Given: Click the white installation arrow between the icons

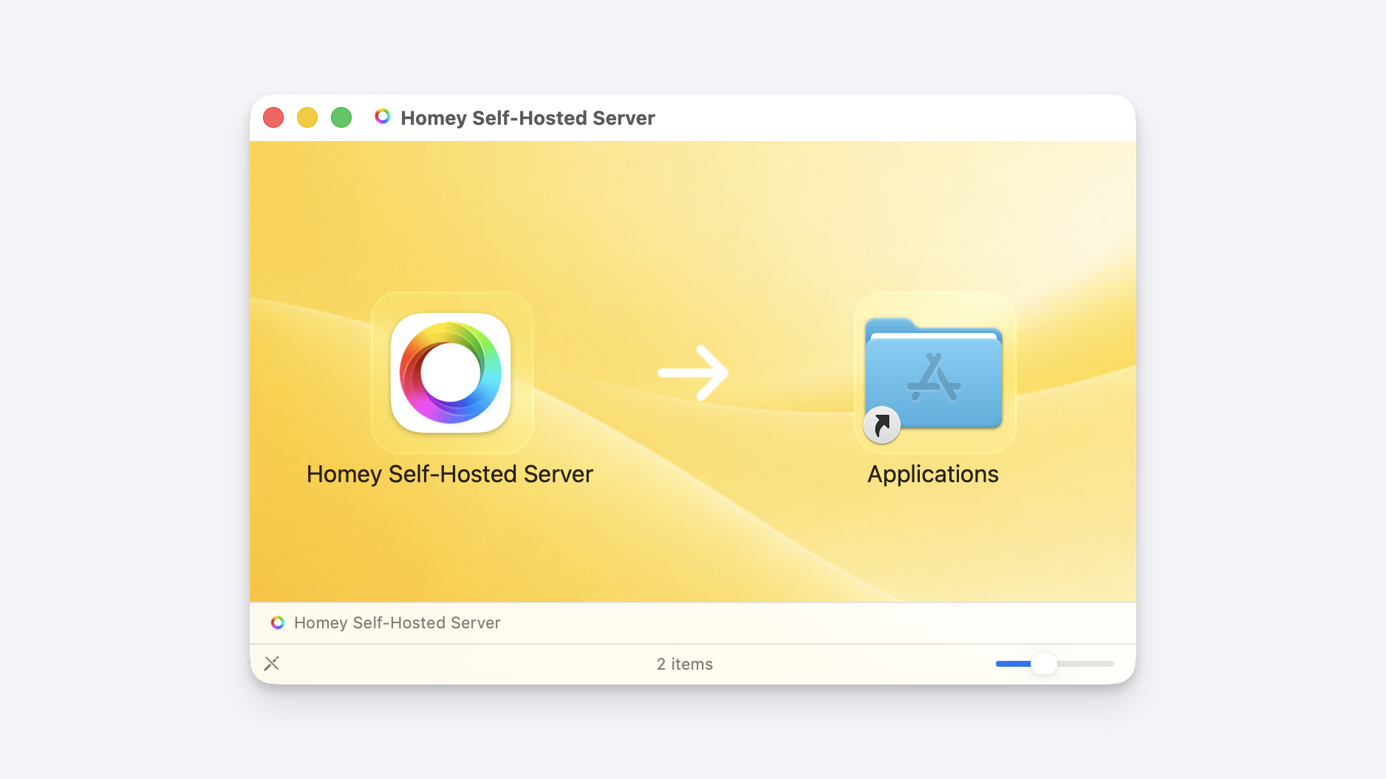Looking at the screenshot, I should [x=692, y=373].
